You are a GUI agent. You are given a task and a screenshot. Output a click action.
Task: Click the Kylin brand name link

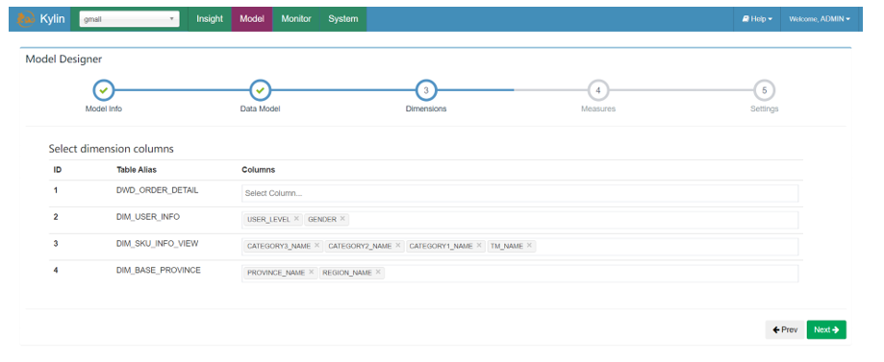click(53, 19)
